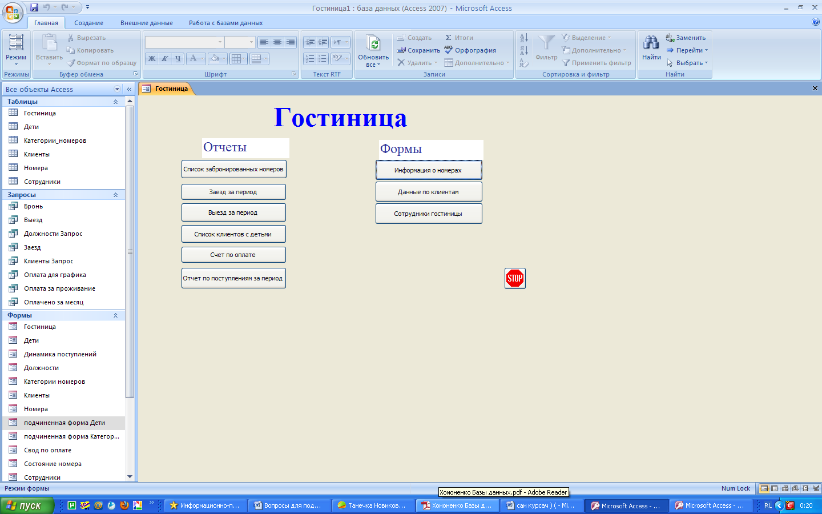Click the RL language indicator in tray
Image resolution: width=822 pixels, height=514 pixels.
[x=768, y=505]
